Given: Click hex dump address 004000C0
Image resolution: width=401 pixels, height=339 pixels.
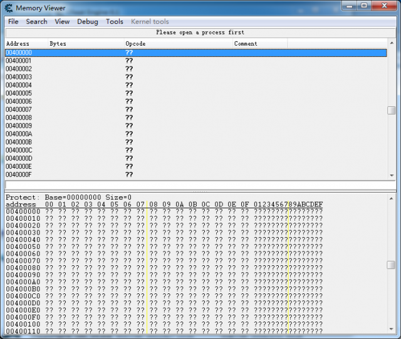Looking at the screenshot, I should pos(23,296).
